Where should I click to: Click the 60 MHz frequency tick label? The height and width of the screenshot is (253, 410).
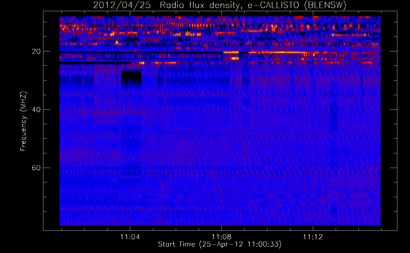(36, 168)
